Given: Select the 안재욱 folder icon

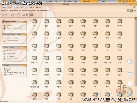Looking at the screenshot, I should click(x=95, y=58).
